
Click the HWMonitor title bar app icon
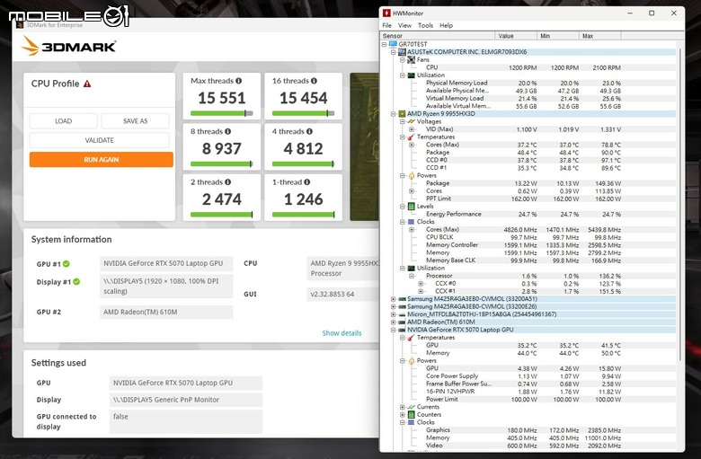click(386, 13)
